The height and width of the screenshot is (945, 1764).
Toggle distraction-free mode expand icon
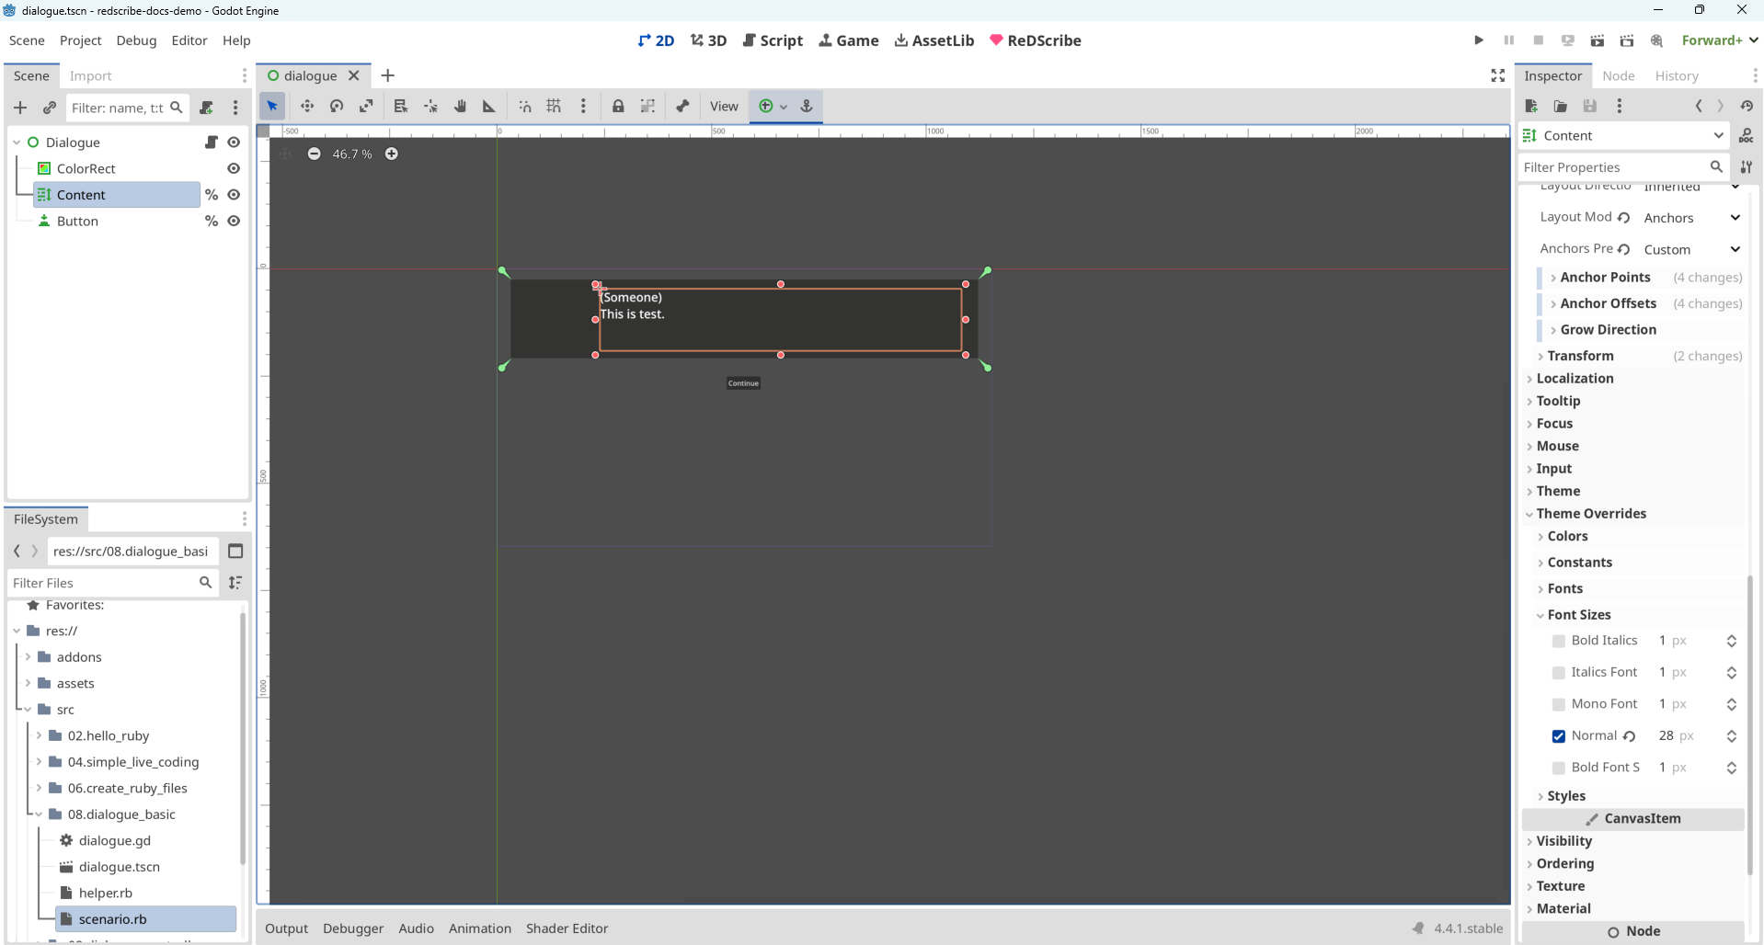[x=1498, y=75]
